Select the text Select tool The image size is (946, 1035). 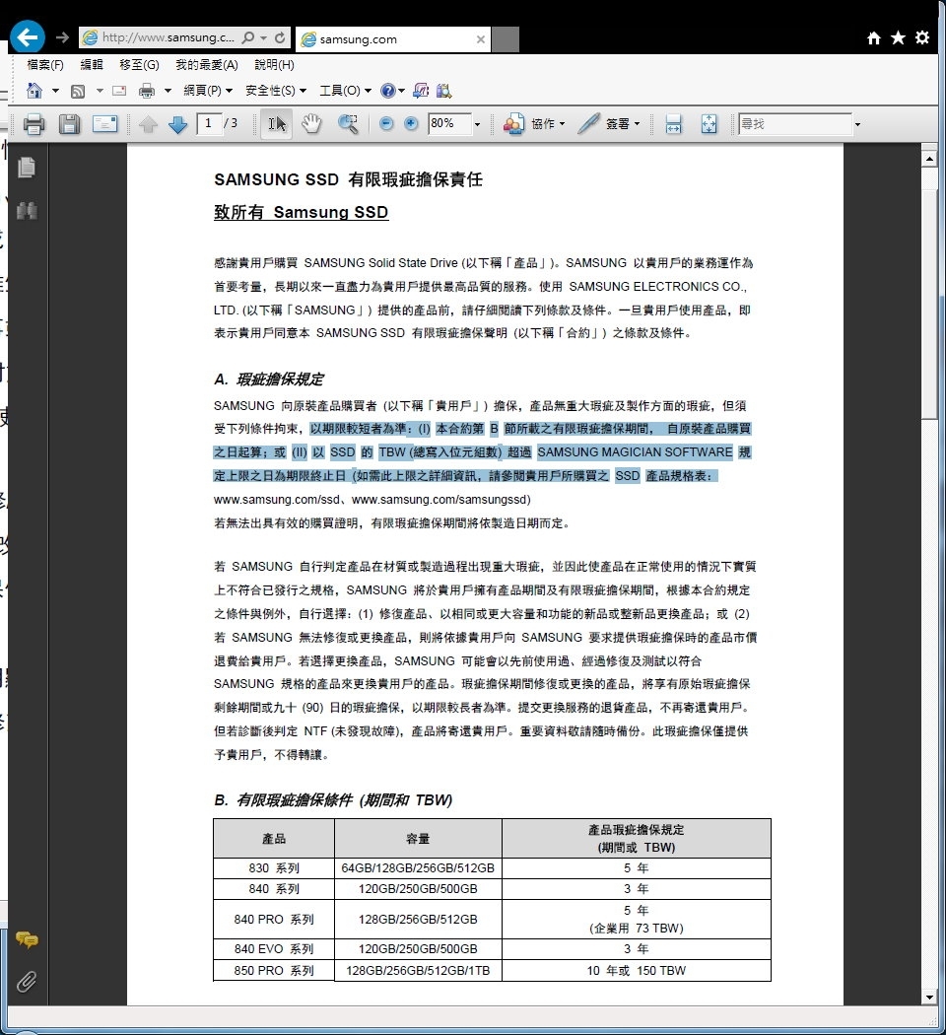tap(277, 124)
